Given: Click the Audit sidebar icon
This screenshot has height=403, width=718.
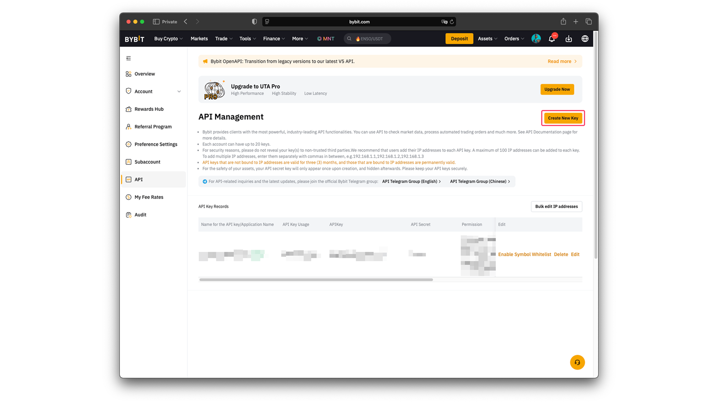Looking at the screenshot, I should 128,215.
